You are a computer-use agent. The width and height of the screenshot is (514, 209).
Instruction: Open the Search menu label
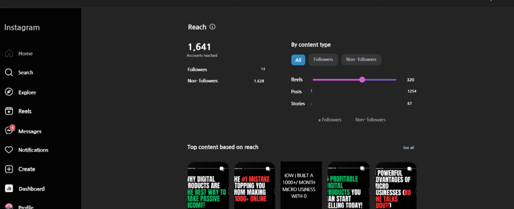[26, 73]
